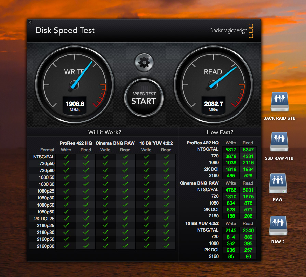
Task: Click 10 Bit YUV read checkmark for 1080p25
Action: pos(166,191)
